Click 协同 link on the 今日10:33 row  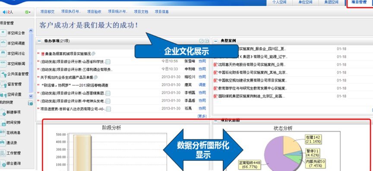click(202, 69)
